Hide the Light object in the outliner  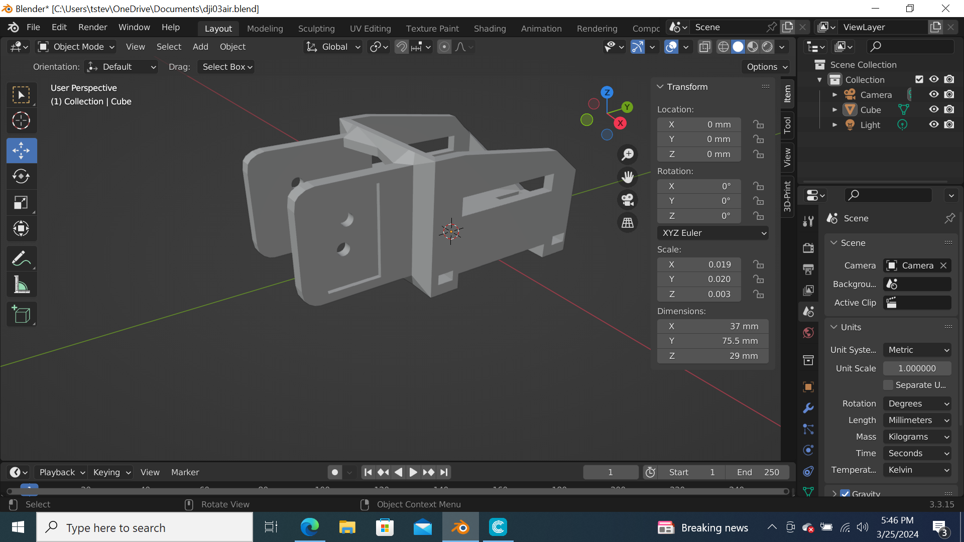point(934,124)
